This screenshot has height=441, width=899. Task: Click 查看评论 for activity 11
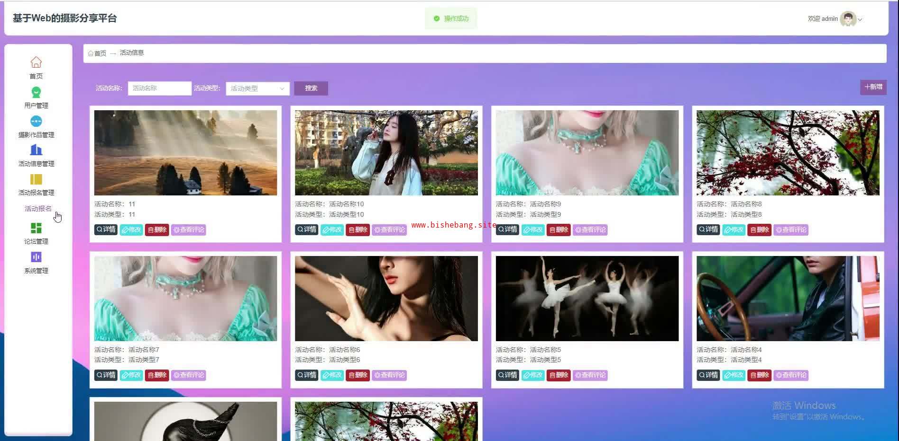click(x=188, y=230)
